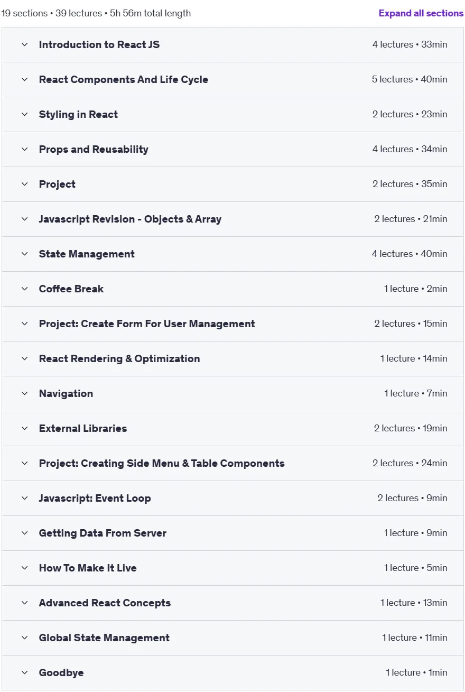Expand React Rendering & Optimization section

(x=232, y=358)
